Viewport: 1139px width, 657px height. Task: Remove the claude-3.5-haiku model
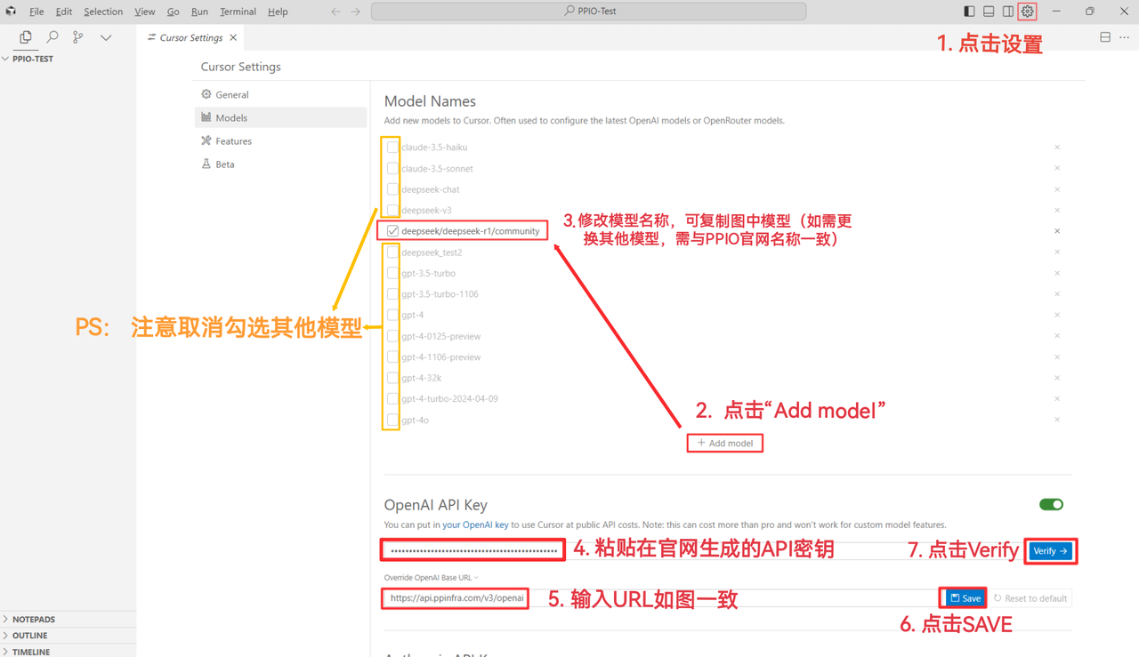pyautogui.click(x=1057, y=148)
